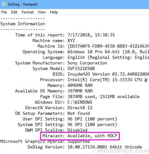Screen dimensions: 149x154
Task: Open the File menu
Action: (4, 12)
